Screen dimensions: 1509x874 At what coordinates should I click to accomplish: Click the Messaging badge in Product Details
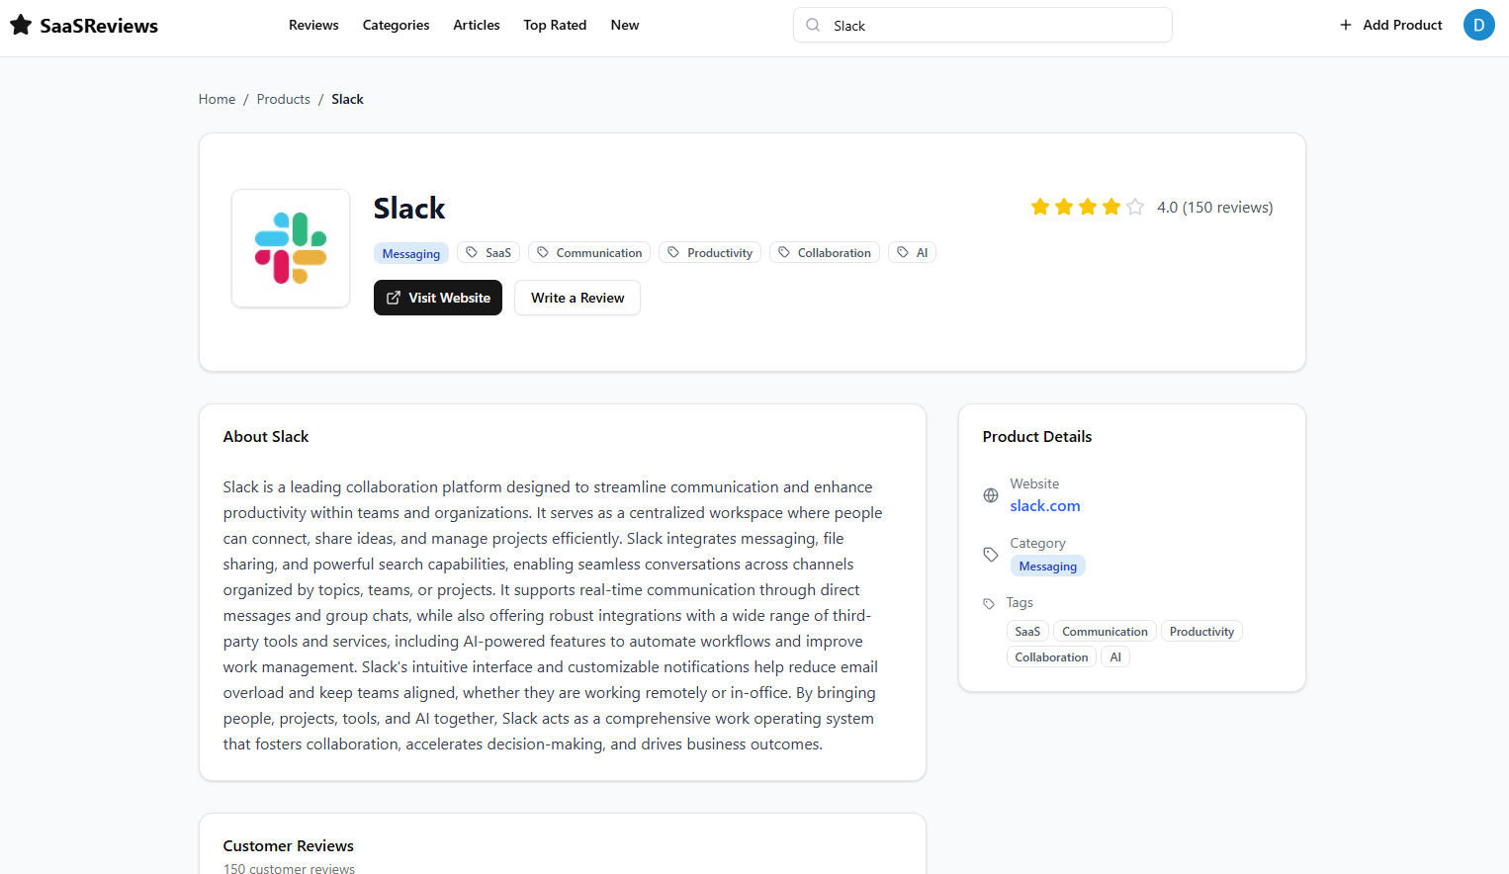click(x=1048, y=566)
